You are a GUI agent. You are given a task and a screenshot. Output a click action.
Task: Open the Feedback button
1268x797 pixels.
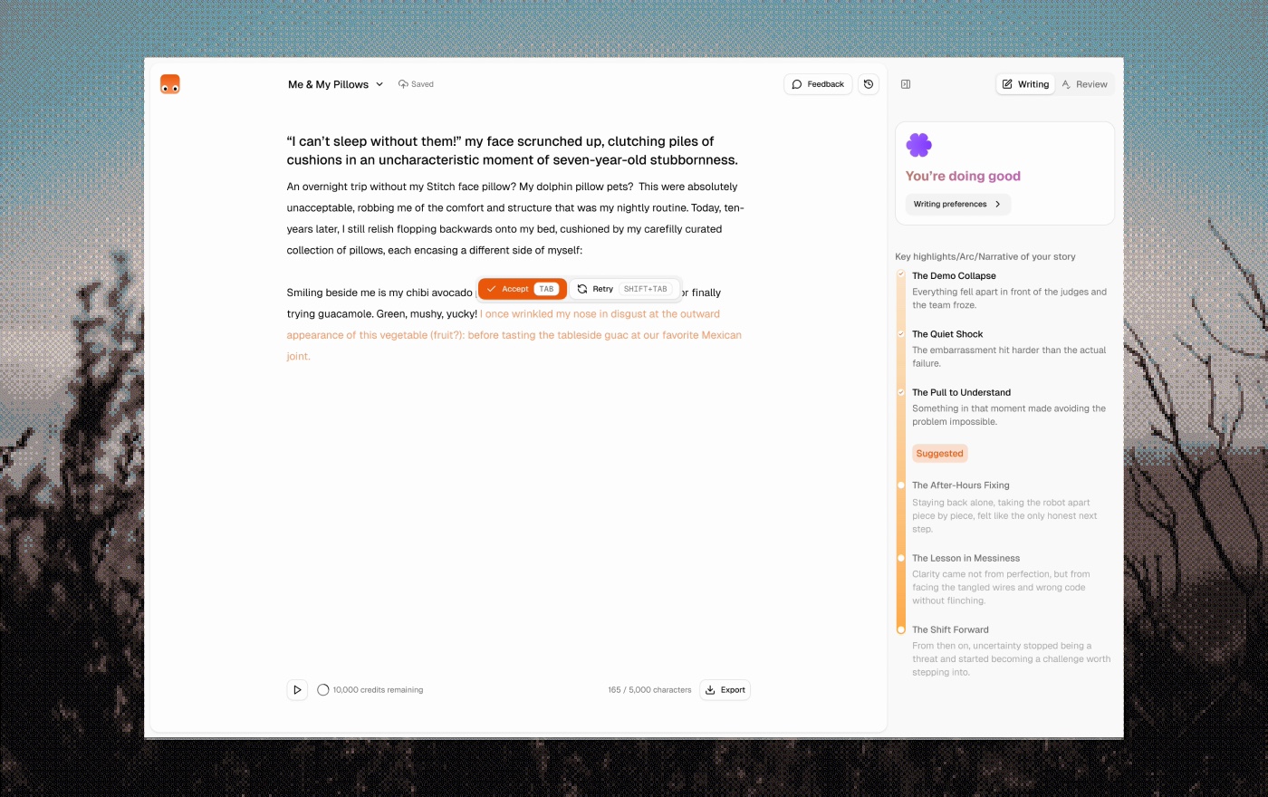pyautogui.click(x=818, y=84)
